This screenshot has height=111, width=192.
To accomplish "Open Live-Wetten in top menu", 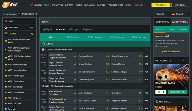I will pyautogui.click(x=57, y=5).
